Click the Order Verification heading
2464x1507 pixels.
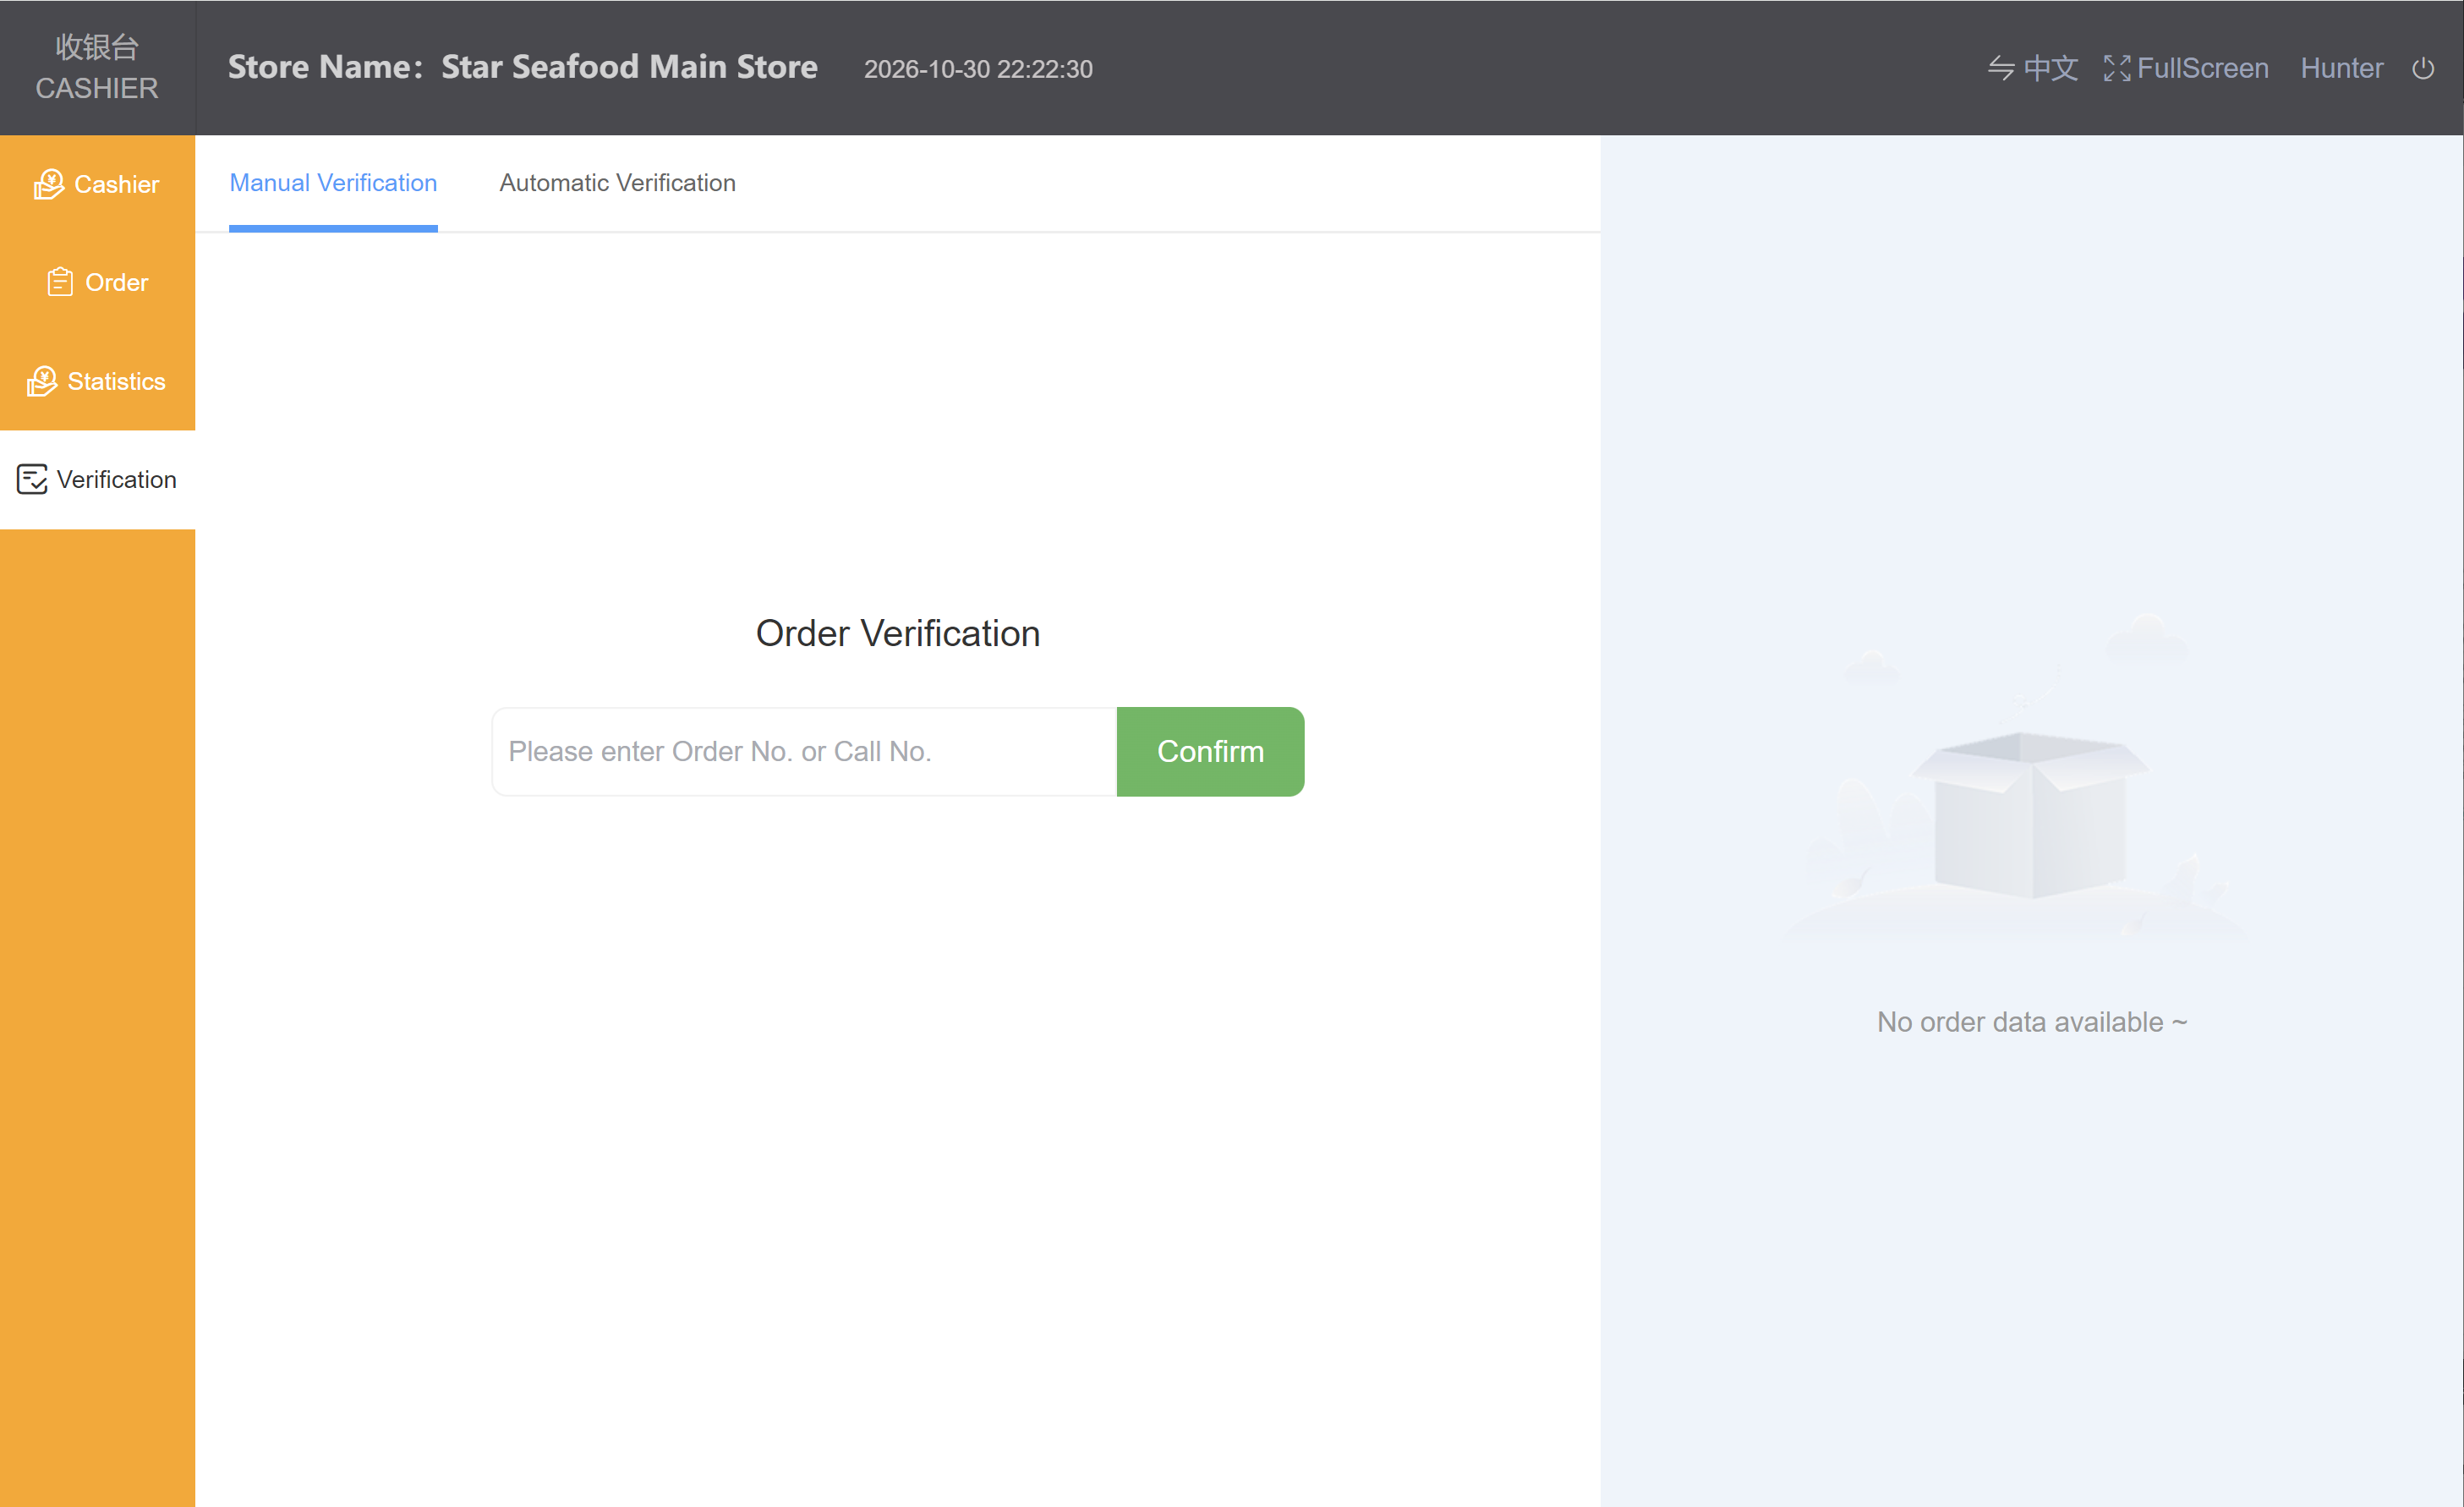tap(898, 633)
